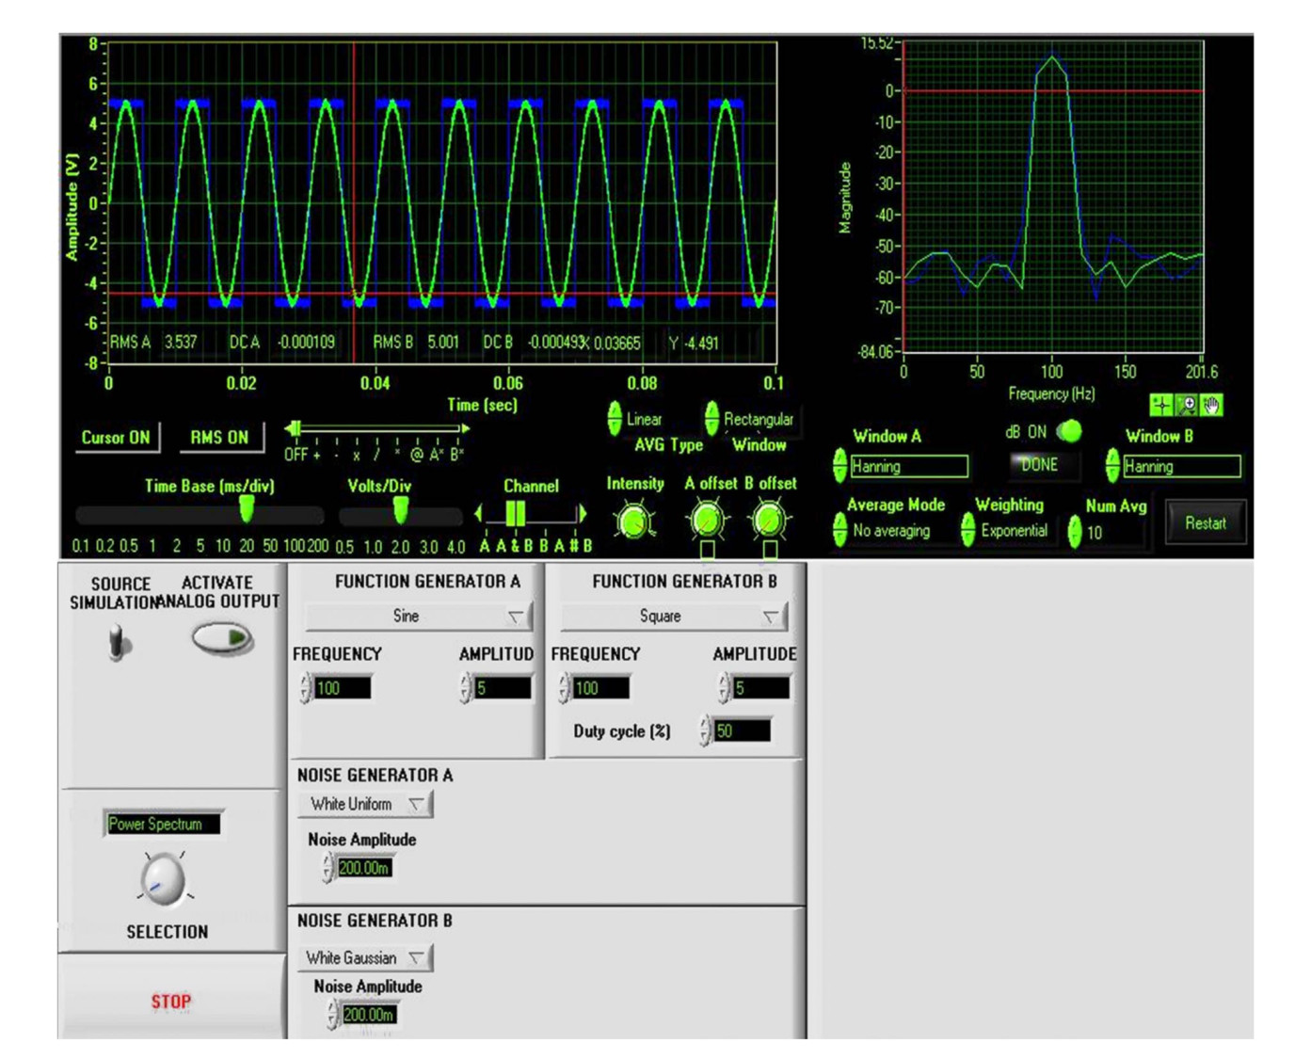
Task: Click the Power Spectrum display field
Action: [163, 824]
